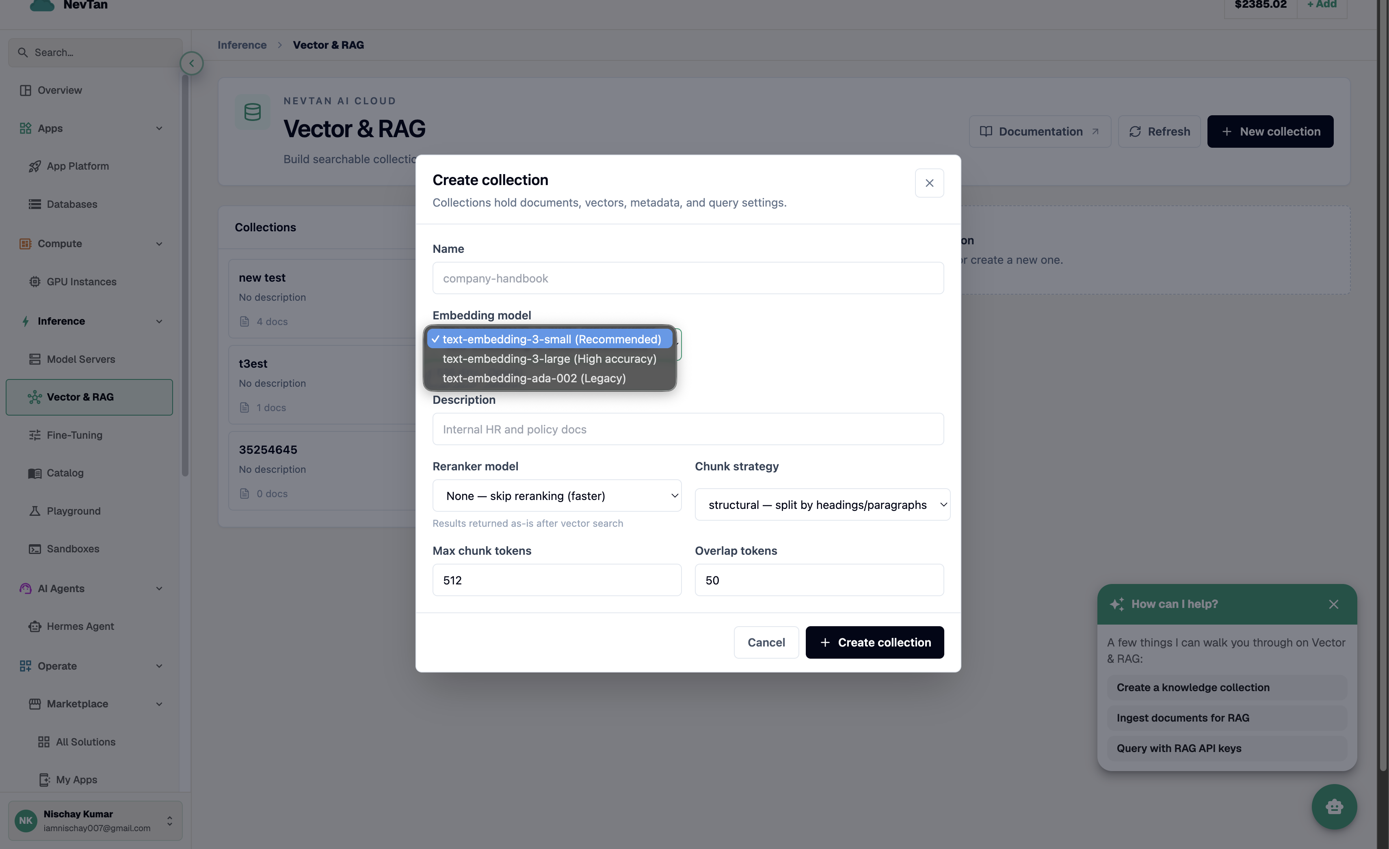This screenshot has height=849, width=1389.
Task: Click the Fine-Tuning sliders icon
Action: click(x=35, y=435)
